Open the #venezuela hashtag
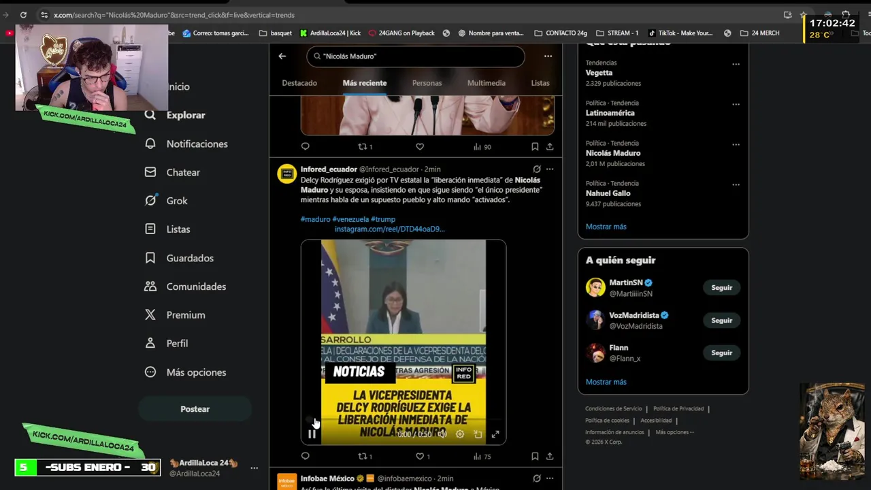Screen dimensions: 871x490 coord(350,219)
